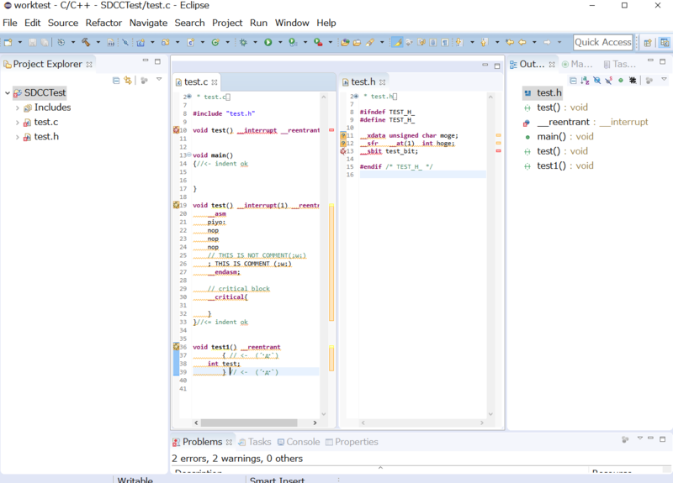Image resolution: width=673 pixels, height=483 pixels.
Task: Click the Next Annotation toolbar icon
Action: coord(459,42)
